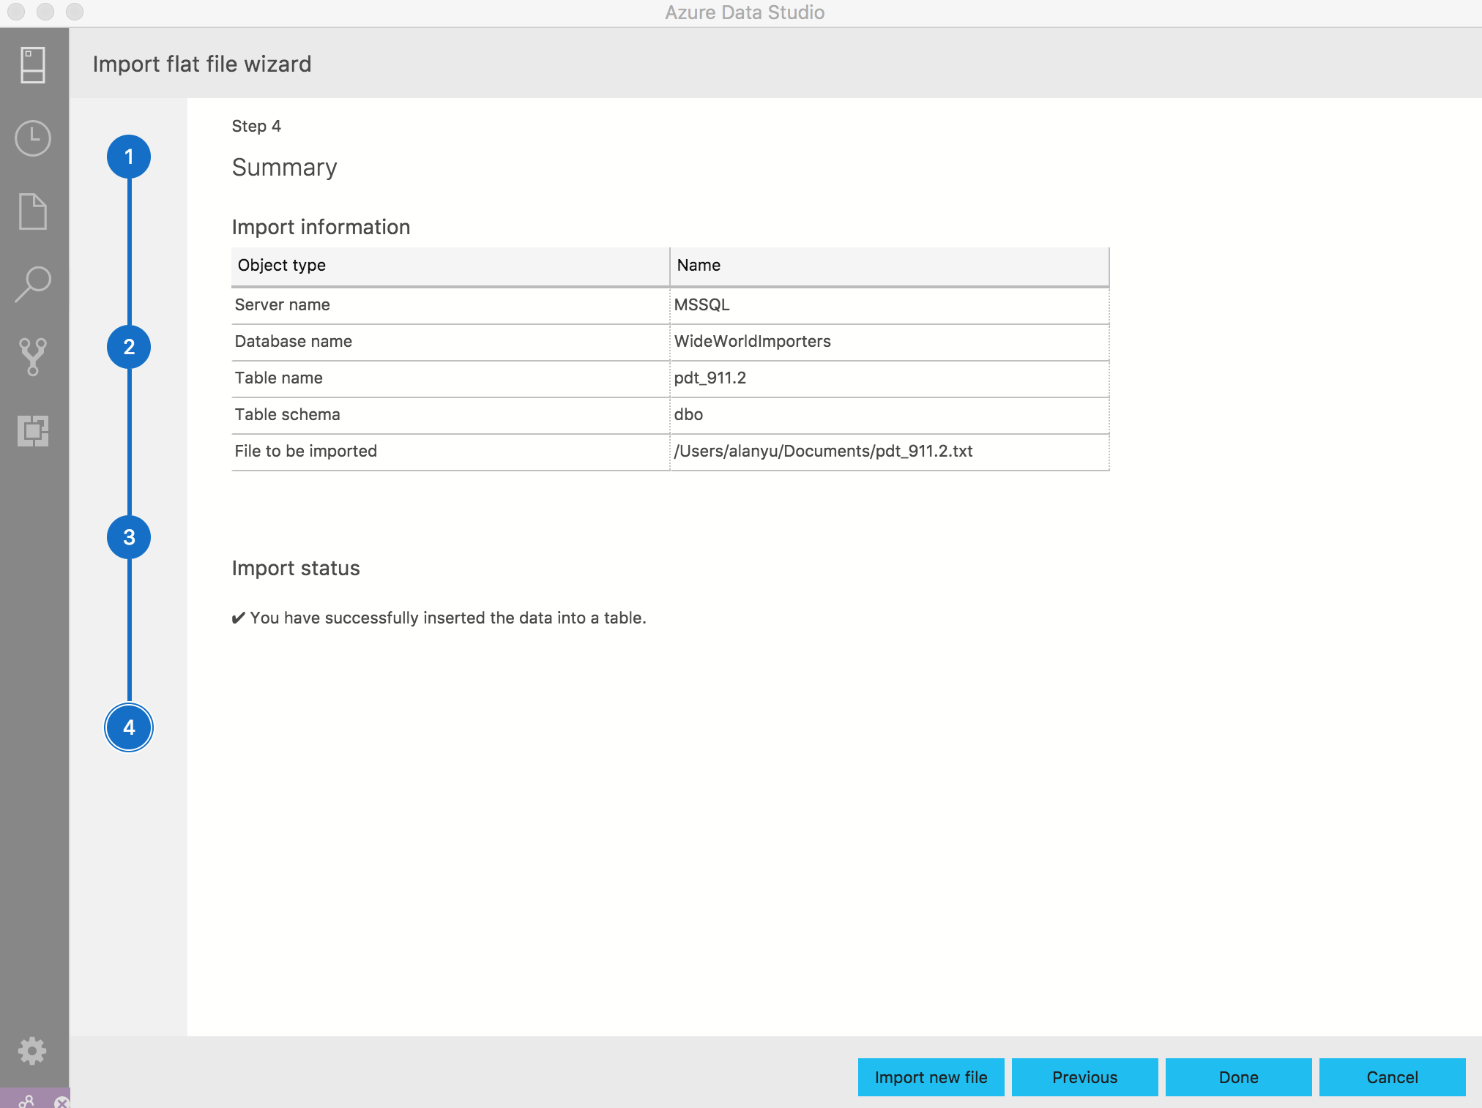Screen dimensions: 1482x1108
Task: Click step 2 progress indicator
Action: coord(129,345)
